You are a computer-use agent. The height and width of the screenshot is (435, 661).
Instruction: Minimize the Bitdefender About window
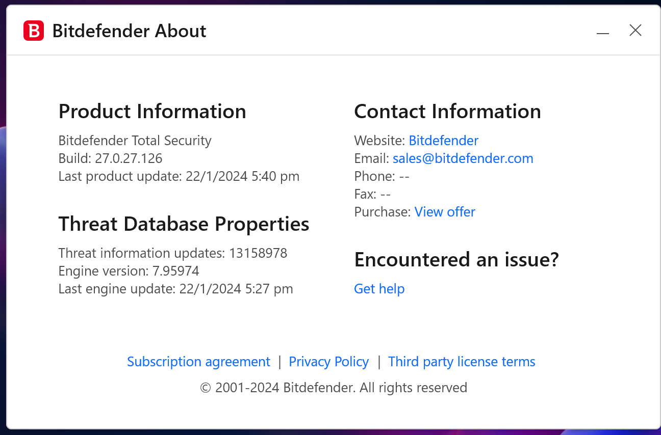[603, 32]
